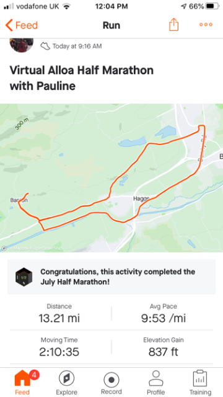Viewport: 223px width, 397px height.
Task: Open the Profile tab
Action: coord(156,378)
